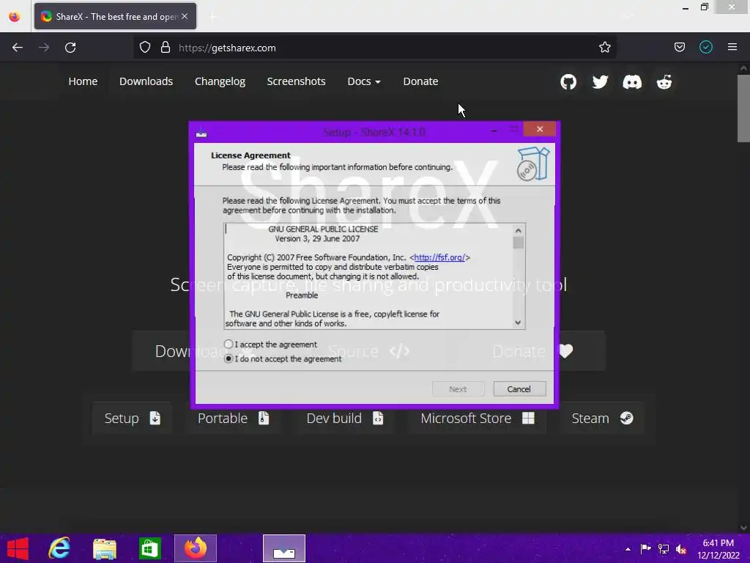Click the license text scrollbar thumb

[518, 243]
